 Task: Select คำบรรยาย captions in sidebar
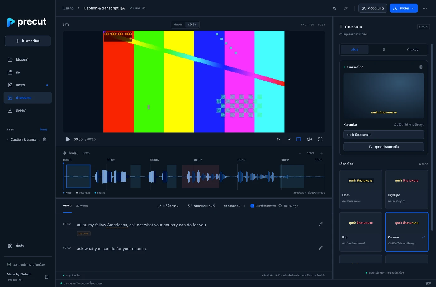pyautogui.click(x=28, y=98)
